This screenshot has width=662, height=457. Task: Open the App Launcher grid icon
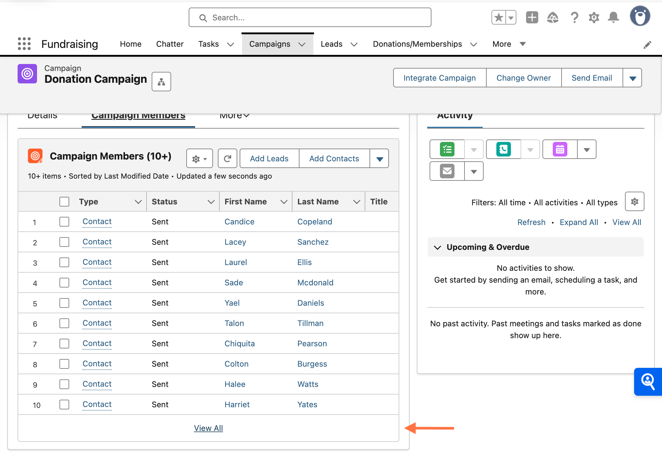click(x=24, y=44)
